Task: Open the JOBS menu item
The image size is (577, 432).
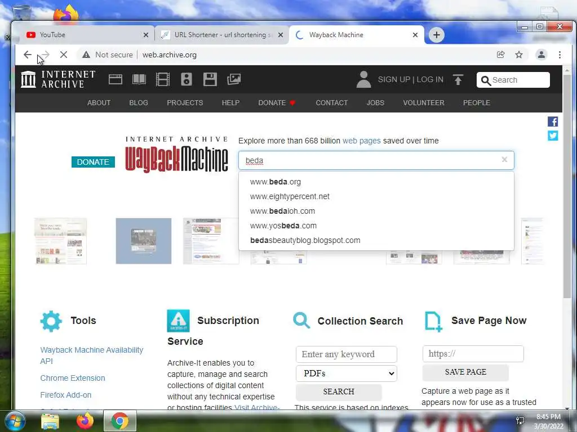Action: point(375,103)
